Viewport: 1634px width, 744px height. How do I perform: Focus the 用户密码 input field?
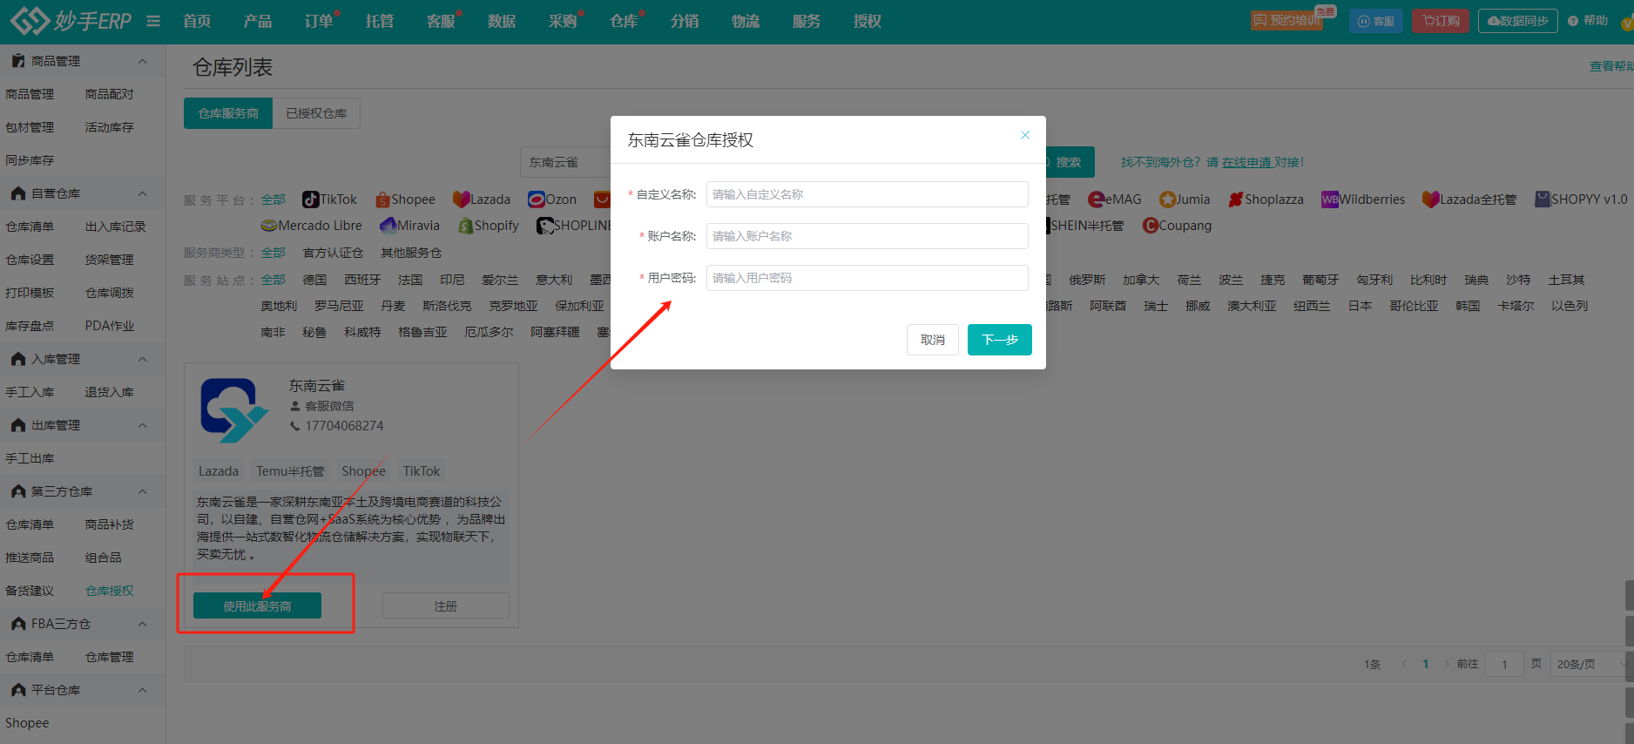[x=868, y=278]
